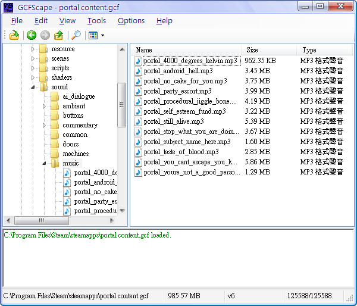Click the tree horizontal scrollbar thumb
Image resolution: width=357 pixels, height=306 pixels.
(x=42, y=220)
